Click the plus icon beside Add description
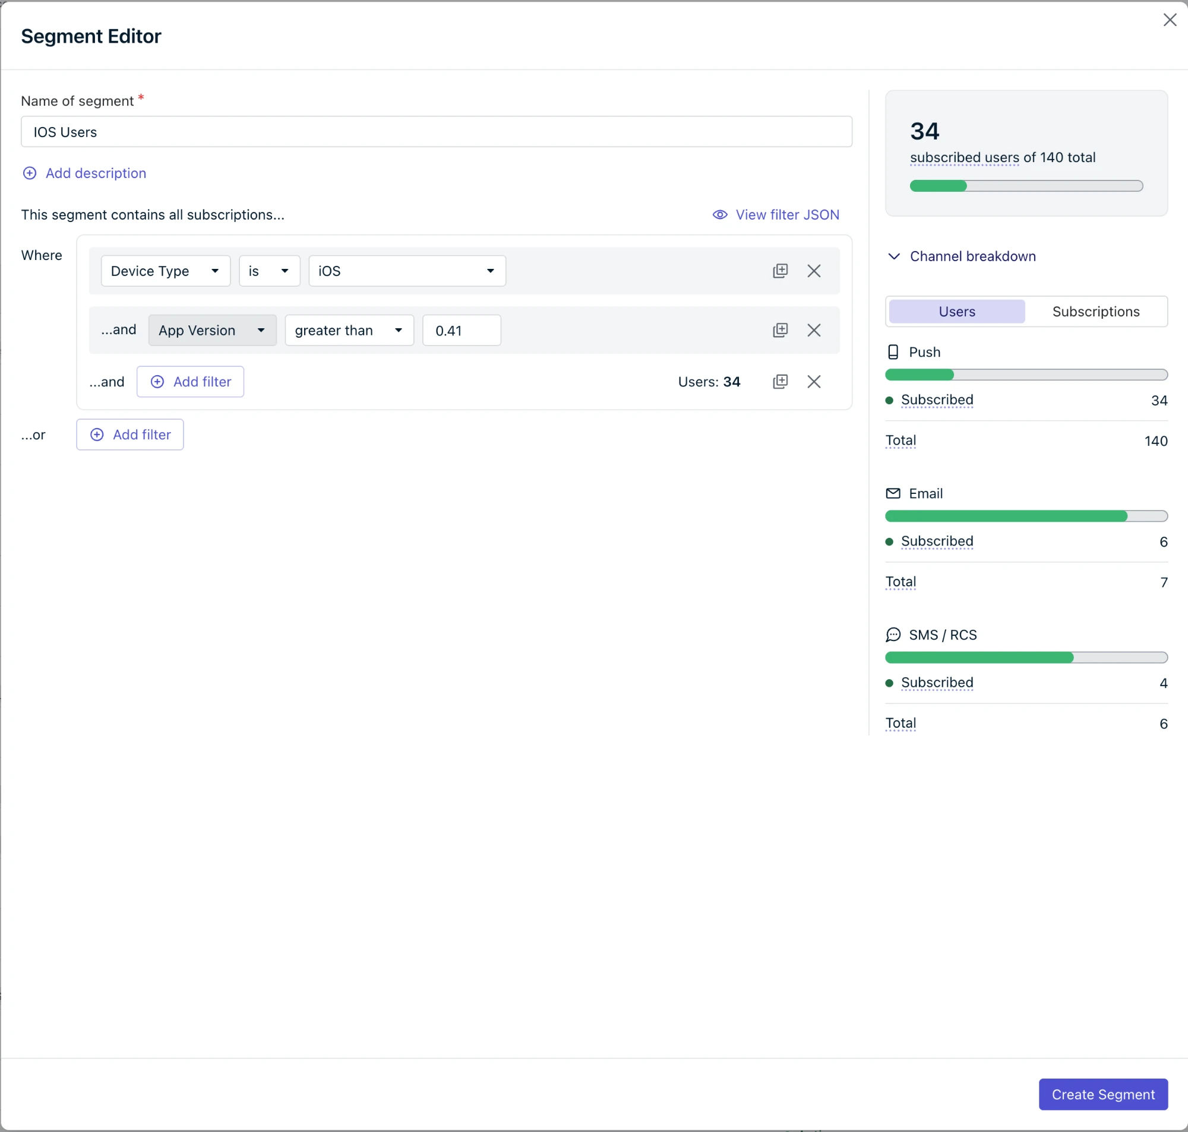 [x=30, y=173]
